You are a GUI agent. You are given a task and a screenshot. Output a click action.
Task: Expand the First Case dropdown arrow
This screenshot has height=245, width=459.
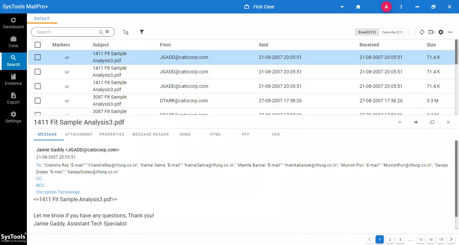coord(342,7)
